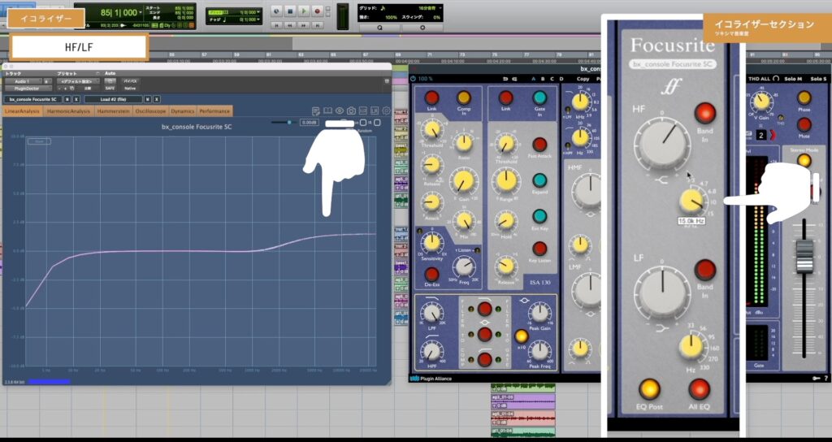
Task: Click the transport rewind button
Action: tap(290, 25)
